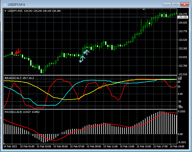
Task: Click the 132.760 price scale label
Action: coord(183,66)
